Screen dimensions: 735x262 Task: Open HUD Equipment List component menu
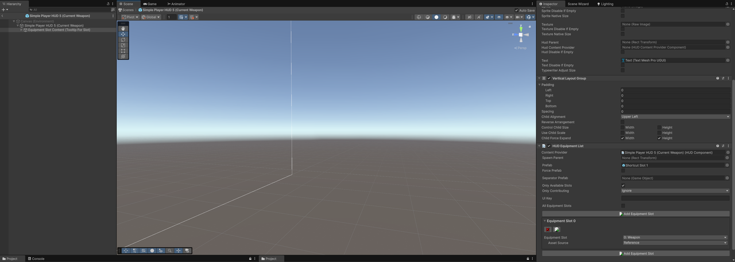coord(729,146)
